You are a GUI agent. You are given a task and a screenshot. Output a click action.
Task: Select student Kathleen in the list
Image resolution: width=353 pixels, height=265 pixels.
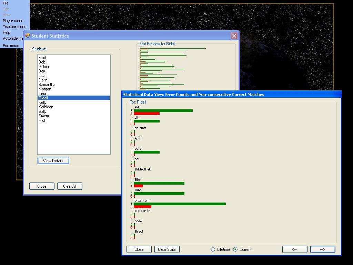pyautogui.click(x=46, y=107)
